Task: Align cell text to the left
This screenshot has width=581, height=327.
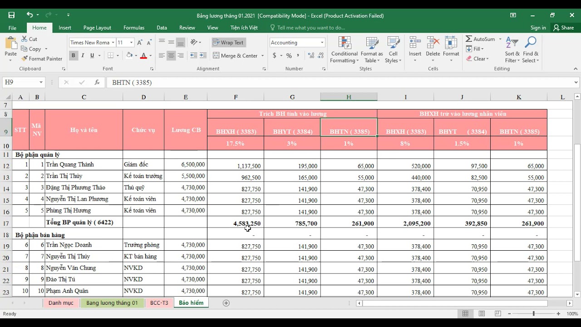Action: (x=162, y=55)
